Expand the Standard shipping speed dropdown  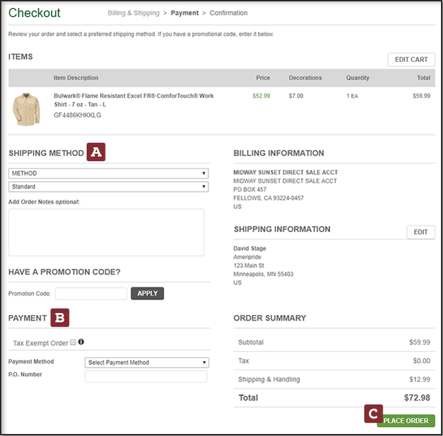108,187
